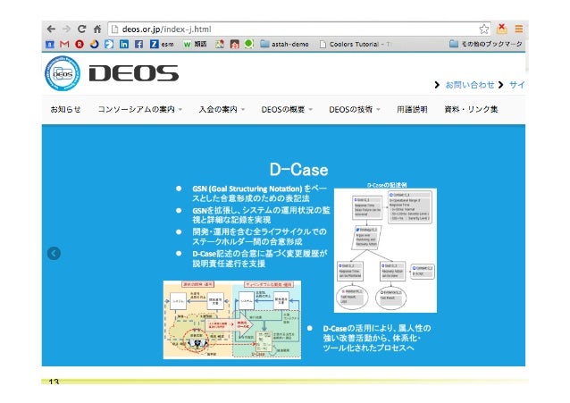This screenshot has width=570, height=403.
Task: Open the お知らせ menu item
Action: point(65,109)
